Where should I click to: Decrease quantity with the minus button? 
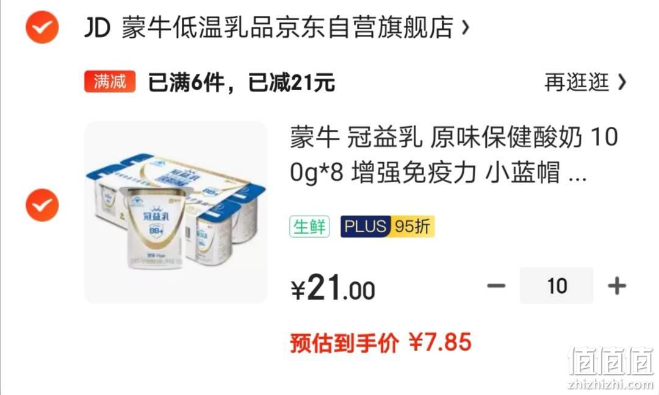click(496, 286)
